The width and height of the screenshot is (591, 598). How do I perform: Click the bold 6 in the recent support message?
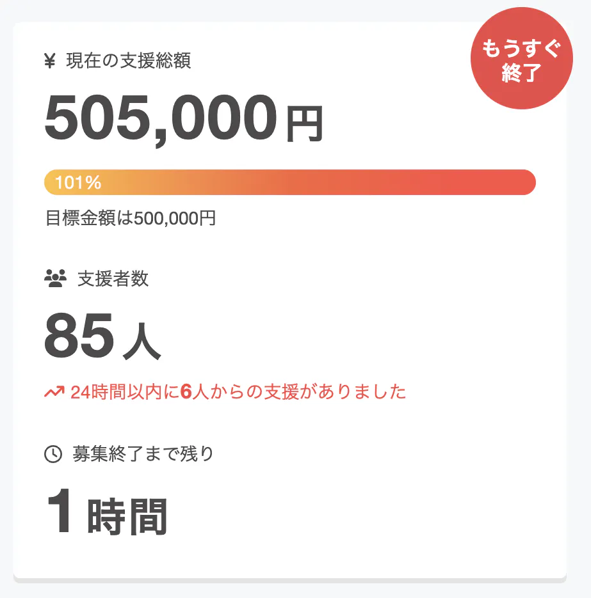(x=186, y=391)
